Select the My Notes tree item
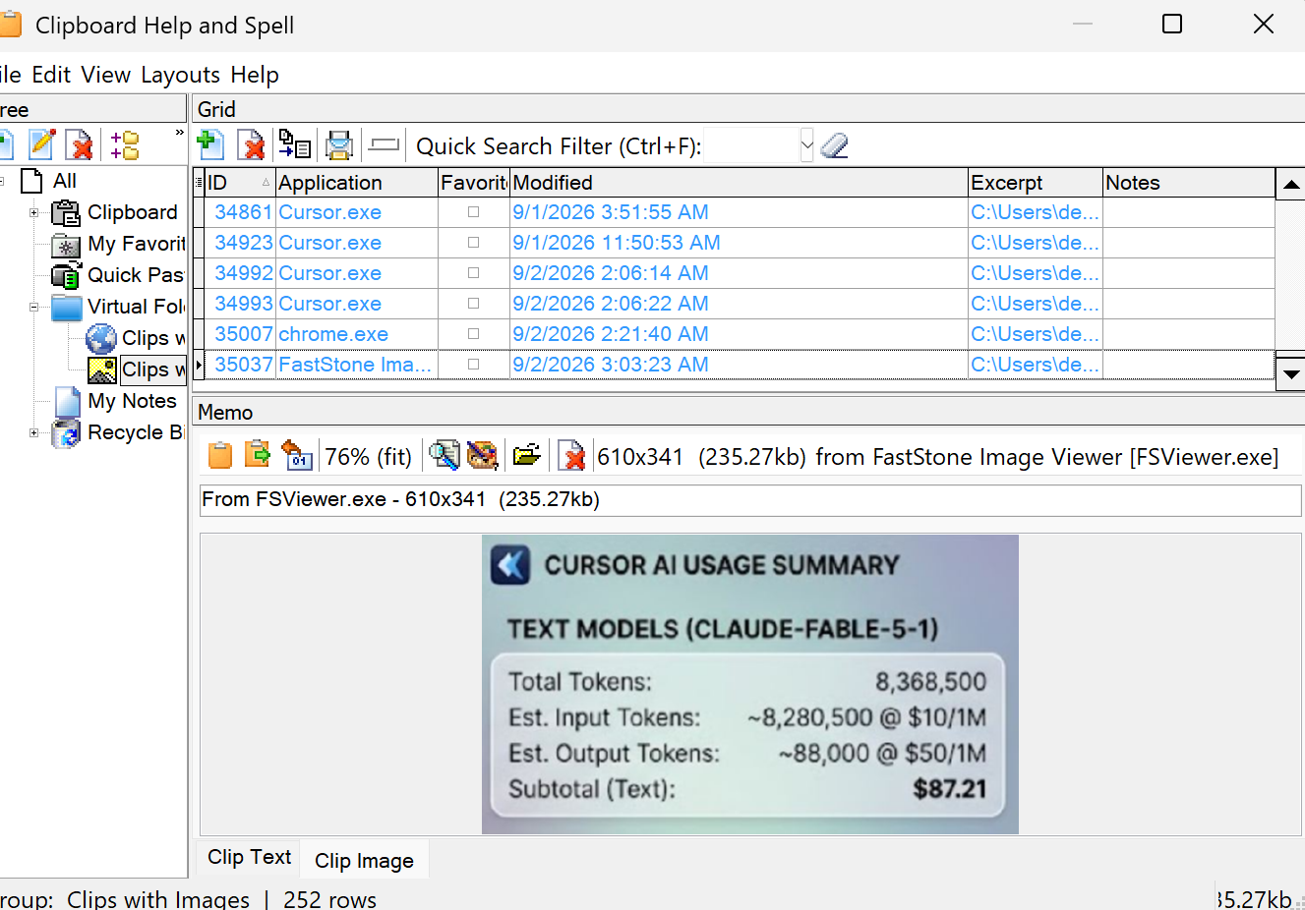Image resolution: width=1305 pixels, height=910 pixels. point(132,401)
